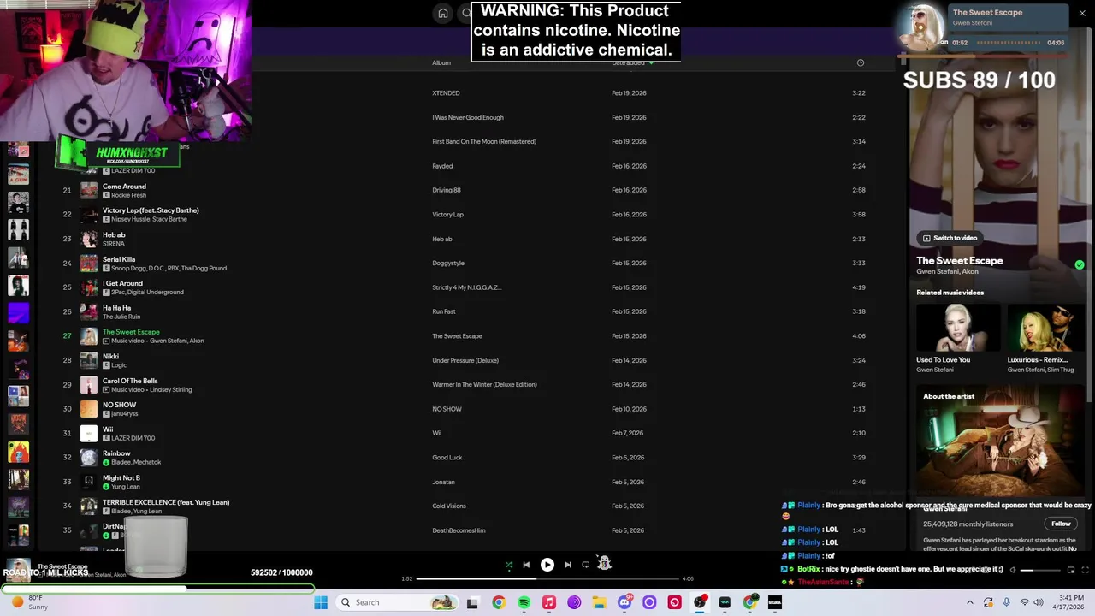This screenshot has width=1095, height=616.
Task: Adjust the Spotify volume slider
Action: (x=1039, y=570)
